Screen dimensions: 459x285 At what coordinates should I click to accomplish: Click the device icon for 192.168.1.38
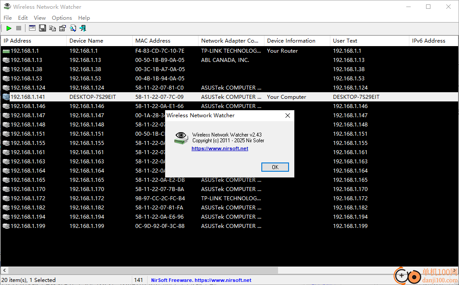pyautogui.click(x=6, y=69)
